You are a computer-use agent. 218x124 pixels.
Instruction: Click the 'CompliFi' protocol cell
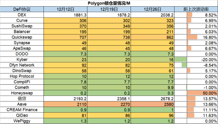(x=22, y=82)
